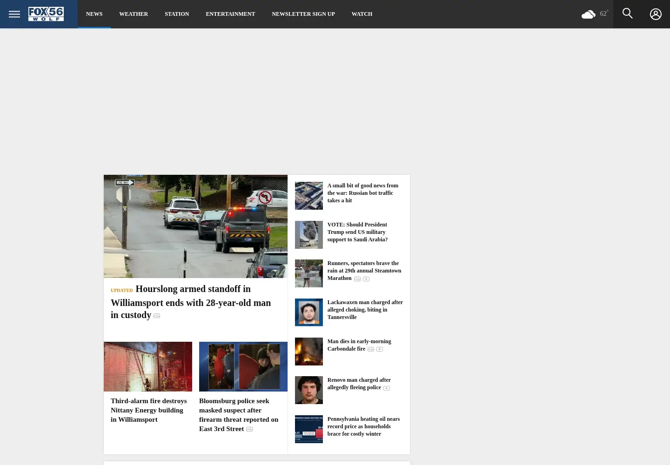Click the masked suspect surveillance image
670x465 pixels.
tap(243, 366)
